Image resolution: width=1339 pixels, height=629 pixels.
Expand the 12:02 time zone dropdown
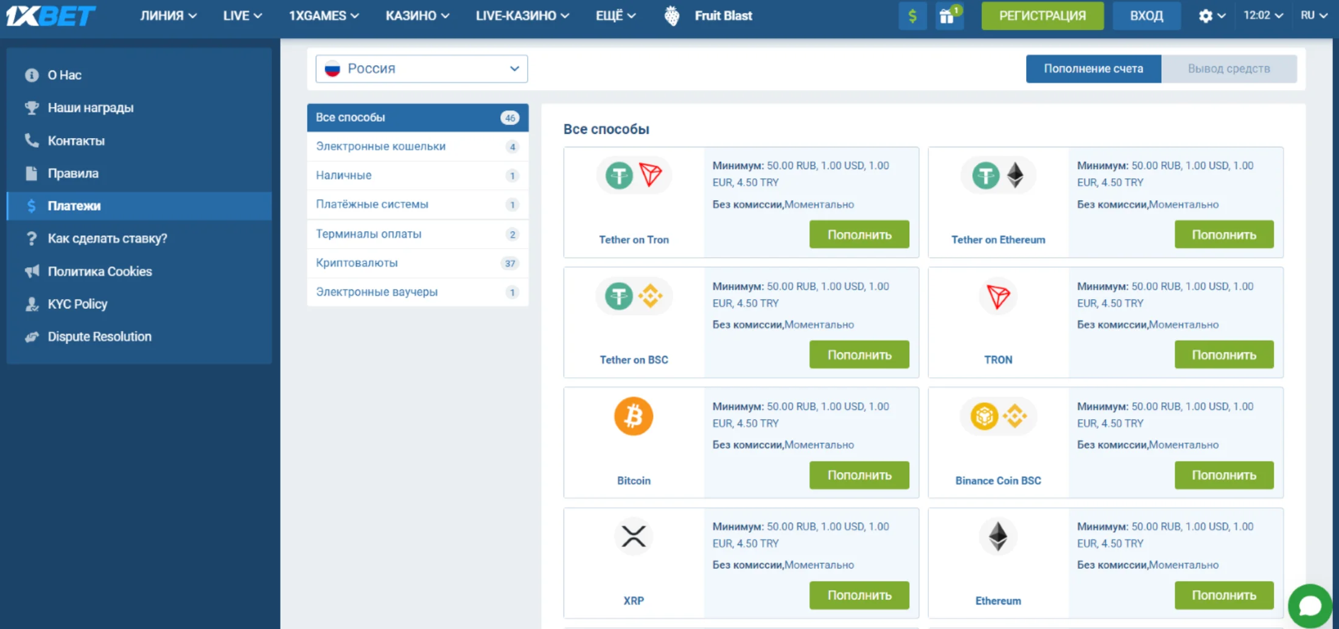coord(1262,16)
